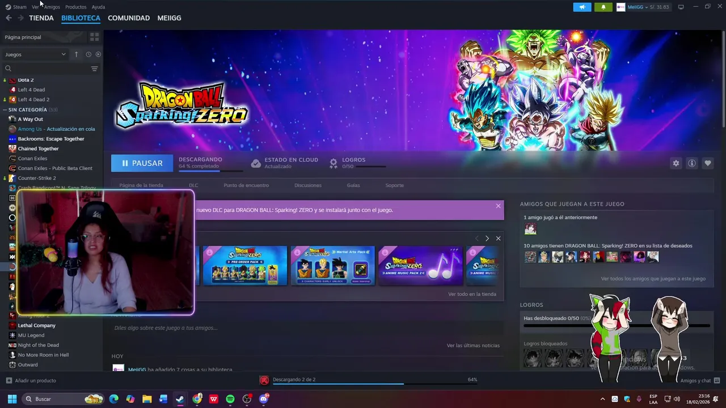726x408 pixels.
Task: Follow Ver todo en la tienda link
Action: 472,294
